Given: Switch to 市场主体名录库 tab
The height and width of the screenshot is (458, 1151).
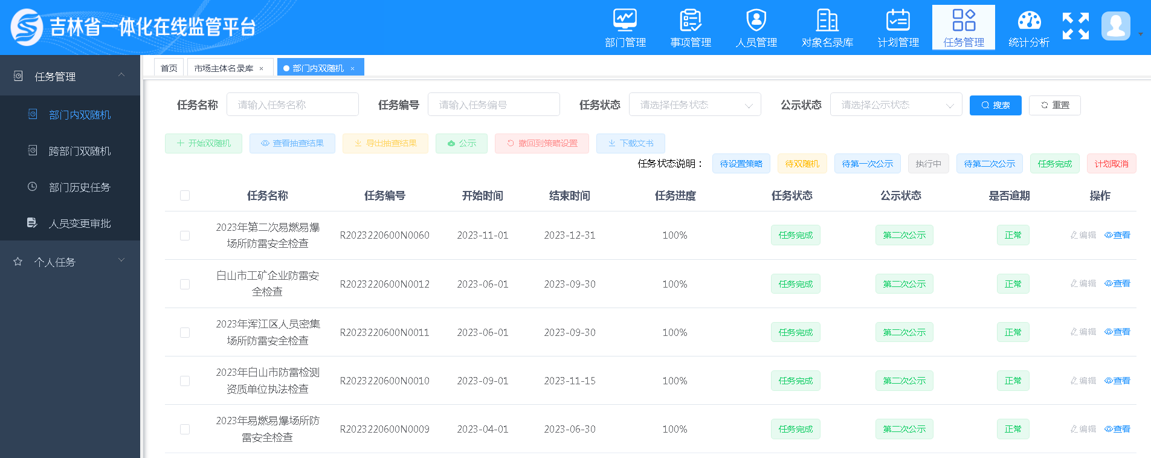Looking at the screenshot, I should (x=230, y=68).
